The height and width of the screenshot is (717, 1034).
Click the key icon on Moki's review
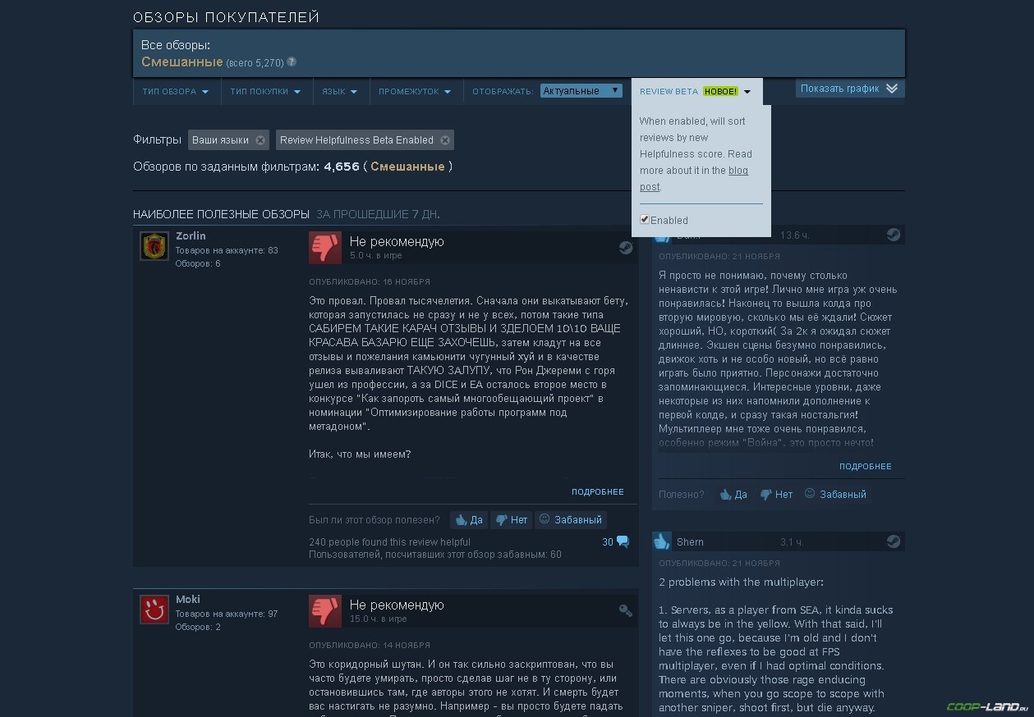[626, 610]
